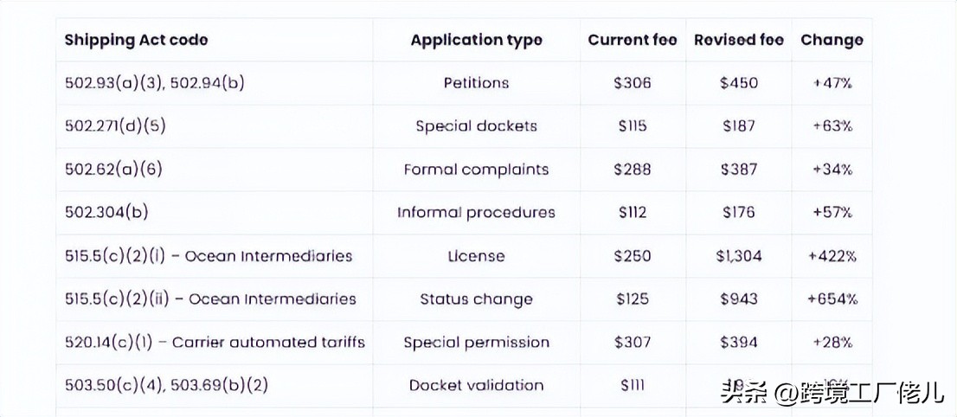Click 520.14(c)(1) Carrier automated tariffs
Image resolution: width=957 pixels, height=417 pixels.
point(215,343)
